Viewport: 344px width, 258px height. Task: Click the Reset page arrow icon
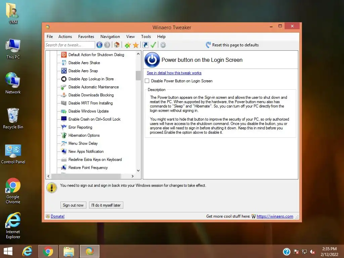(x=208, y=45)
